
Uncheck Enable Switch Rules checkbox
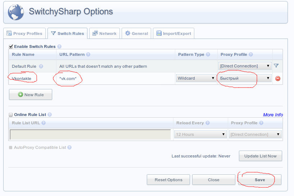pyautogui.click(x=11, y=46)
